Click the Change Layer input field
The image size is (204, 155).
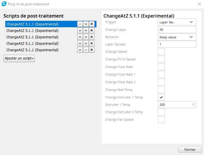tap(177, 30)
